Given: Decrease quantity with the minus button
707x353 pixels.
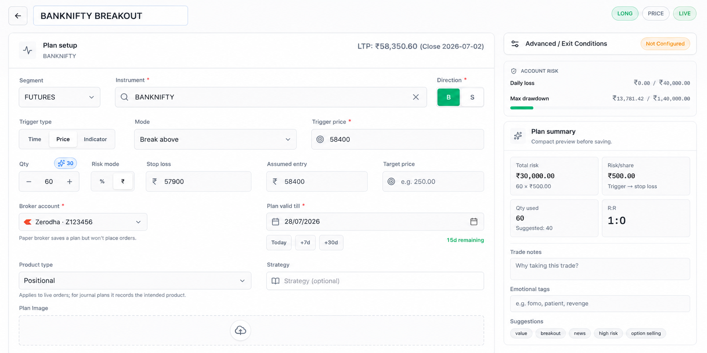Looking at the screenshot, I should (29, 181).
